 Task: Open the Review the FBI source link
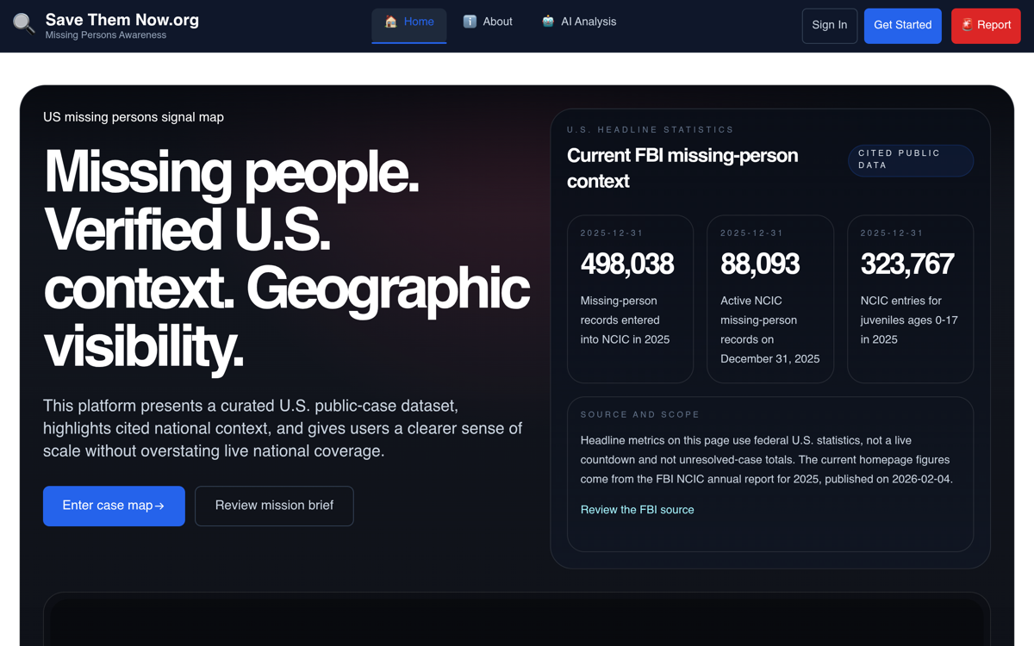point(638,510)
